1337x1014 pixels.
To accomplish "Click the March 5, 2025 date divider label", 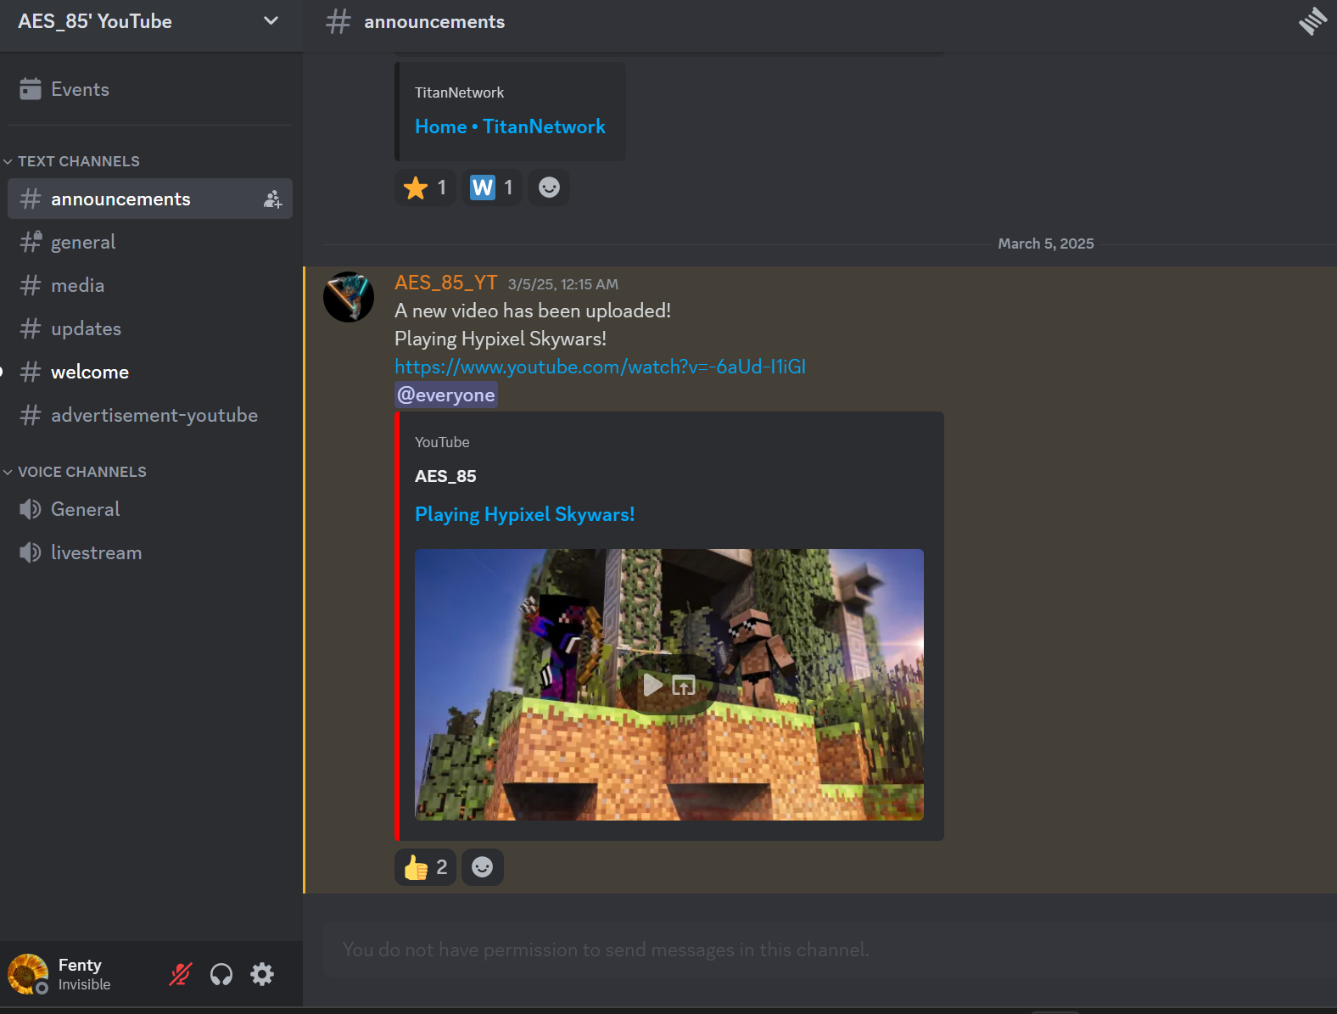I will [x=1045, y=244].
